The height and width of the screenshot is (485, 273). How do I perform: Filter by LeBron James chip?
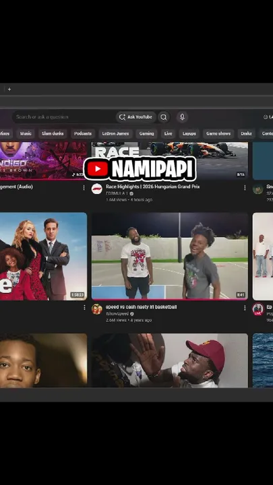click(x=115, y=133)
